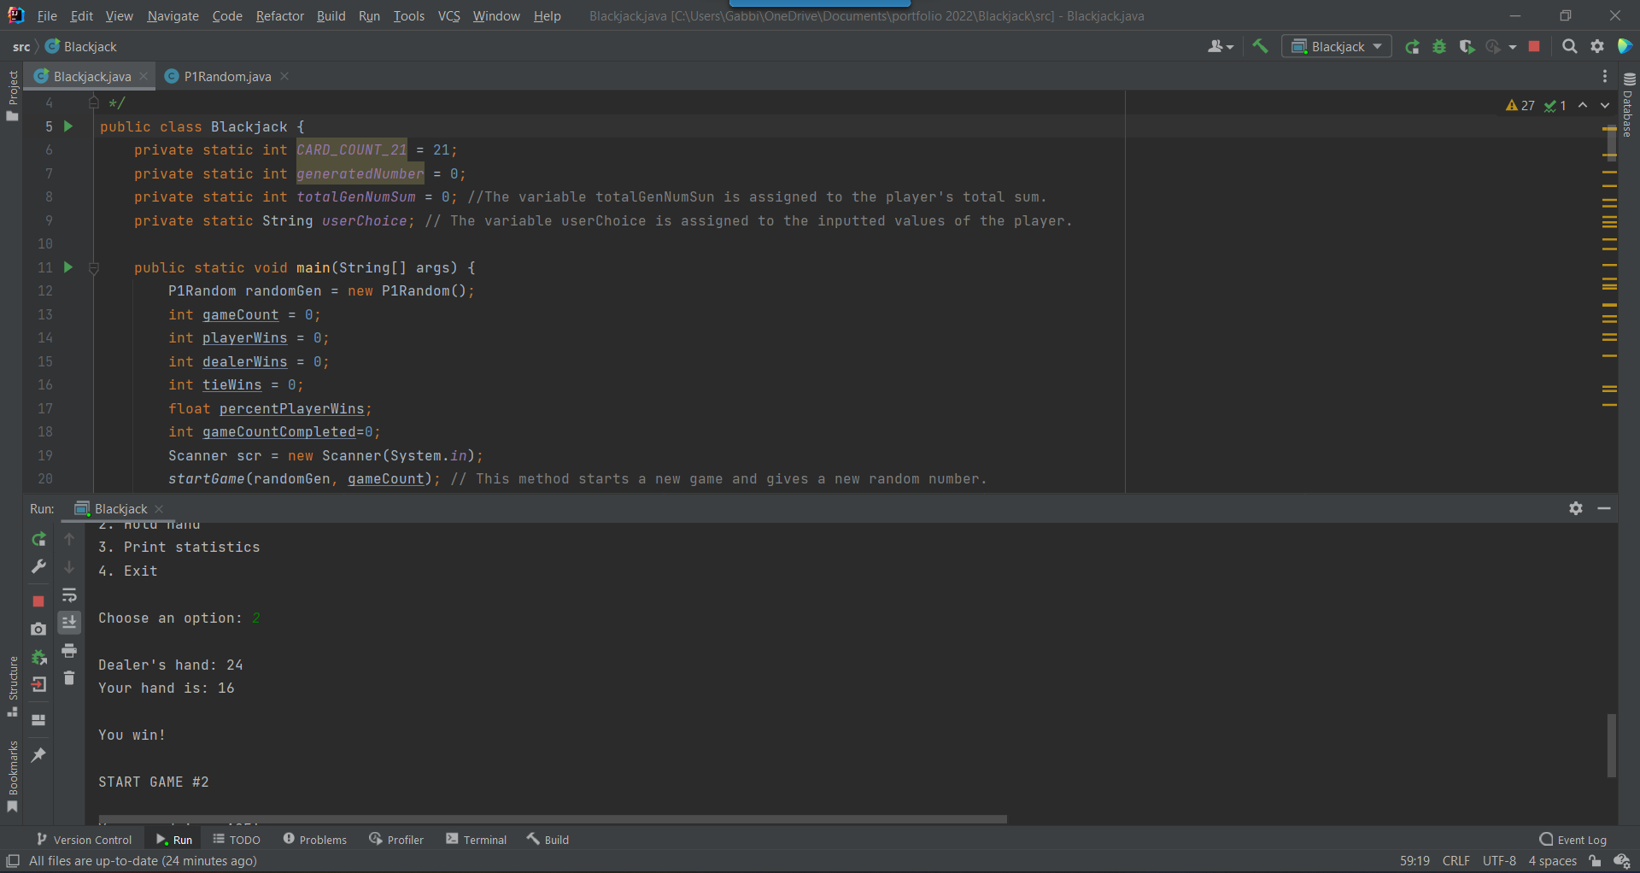
Task: Click the 4 spaces indent selector
Action: click(x=1552, y=861)
